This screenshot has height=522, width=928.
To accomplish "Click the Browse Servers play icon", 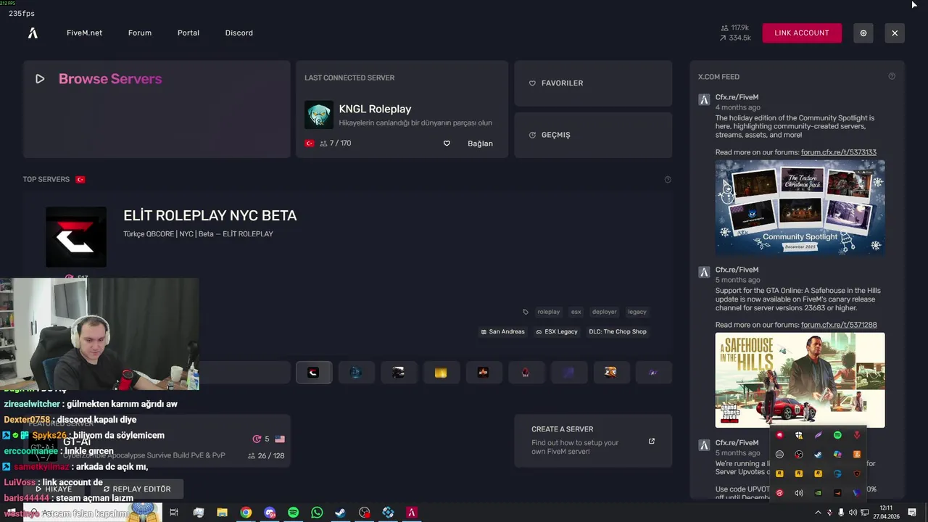I will [40, 79].
